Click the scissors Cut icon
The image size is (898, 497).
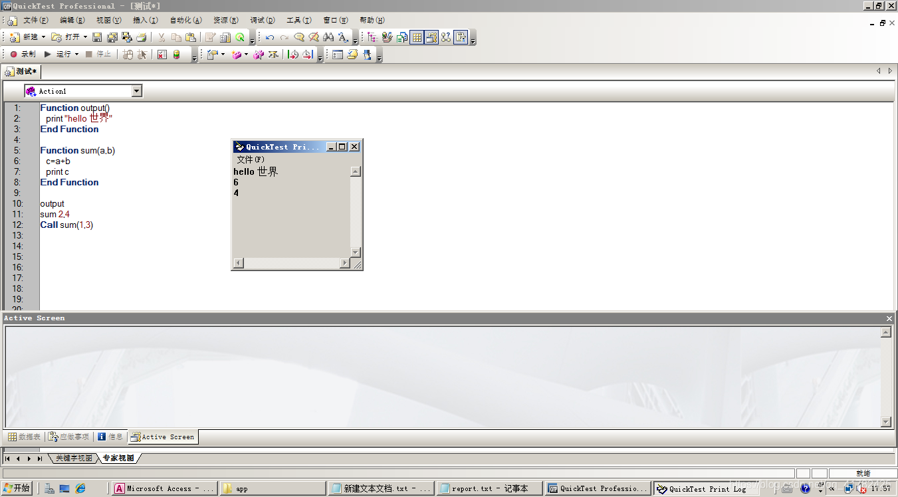coord(161,37)
